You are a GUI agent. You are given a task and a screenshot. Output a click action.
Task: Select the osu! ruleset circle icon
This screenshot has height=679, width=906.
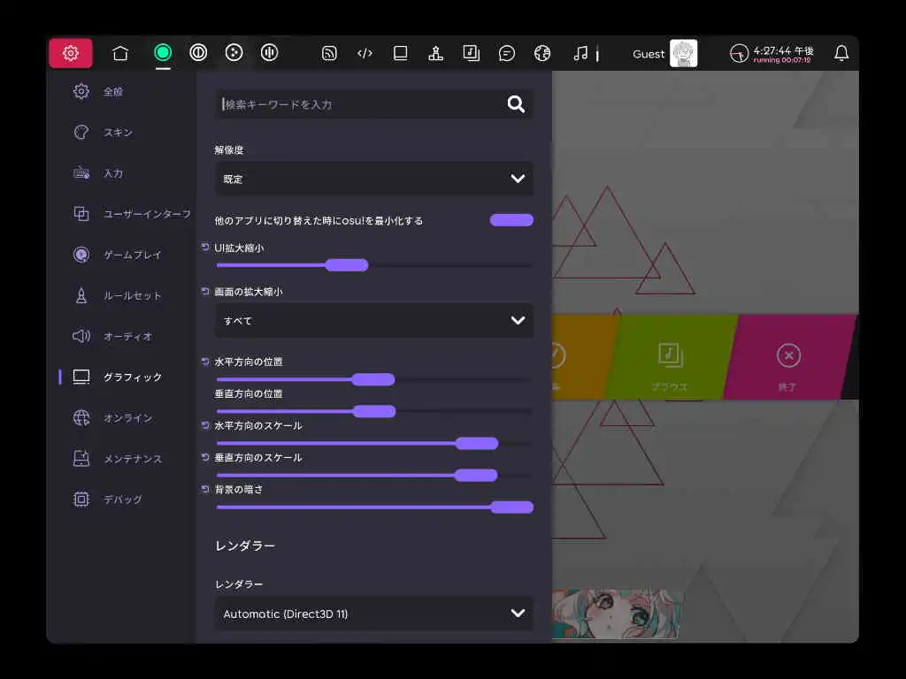[163, 53]
